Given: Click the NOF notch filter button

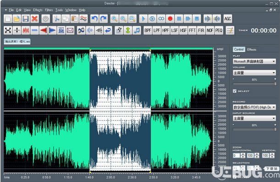Looking at the screenshot, I should point(210,30).
